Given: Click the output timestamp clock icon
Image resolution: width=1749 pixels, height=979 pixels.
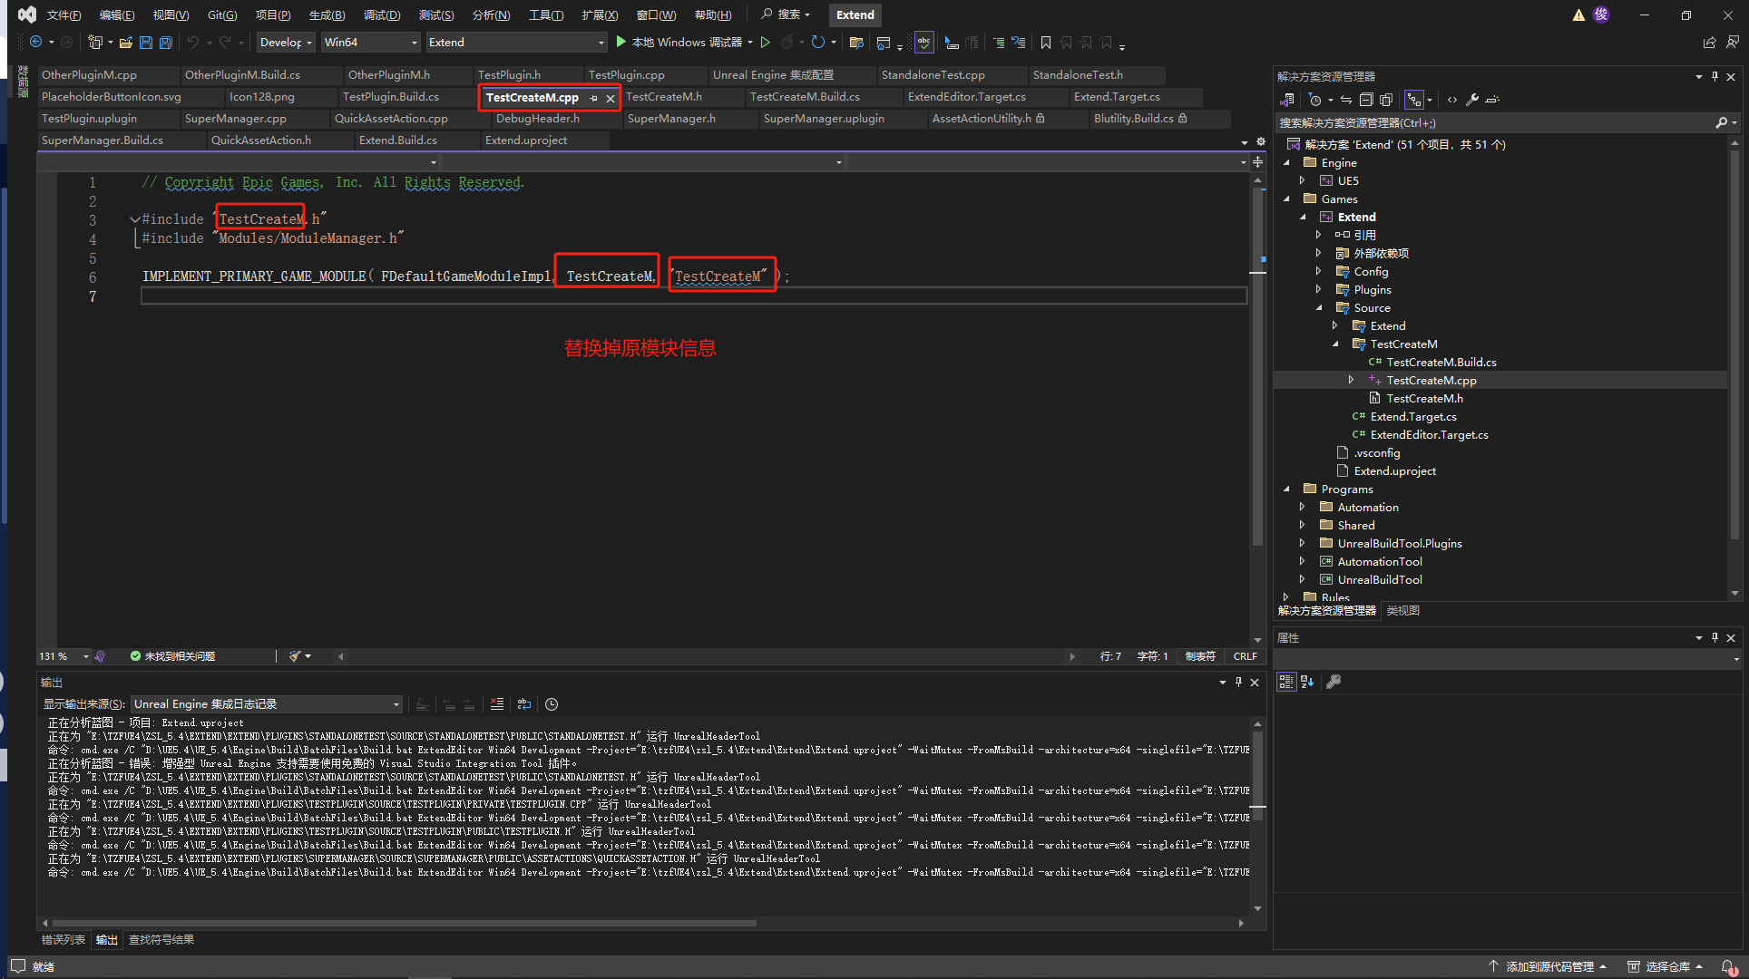Looking at the screenshot, I should click(x=552, y=704).
